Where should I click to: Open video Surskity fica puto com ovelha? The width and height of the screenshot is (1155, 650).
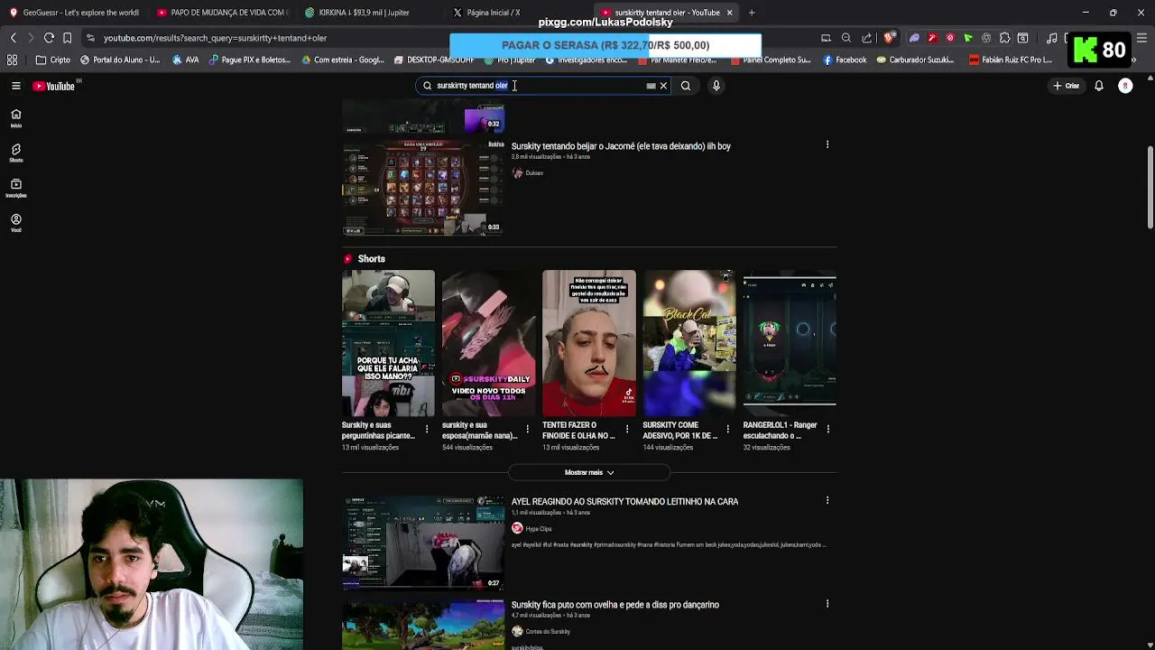coord(615,605)
